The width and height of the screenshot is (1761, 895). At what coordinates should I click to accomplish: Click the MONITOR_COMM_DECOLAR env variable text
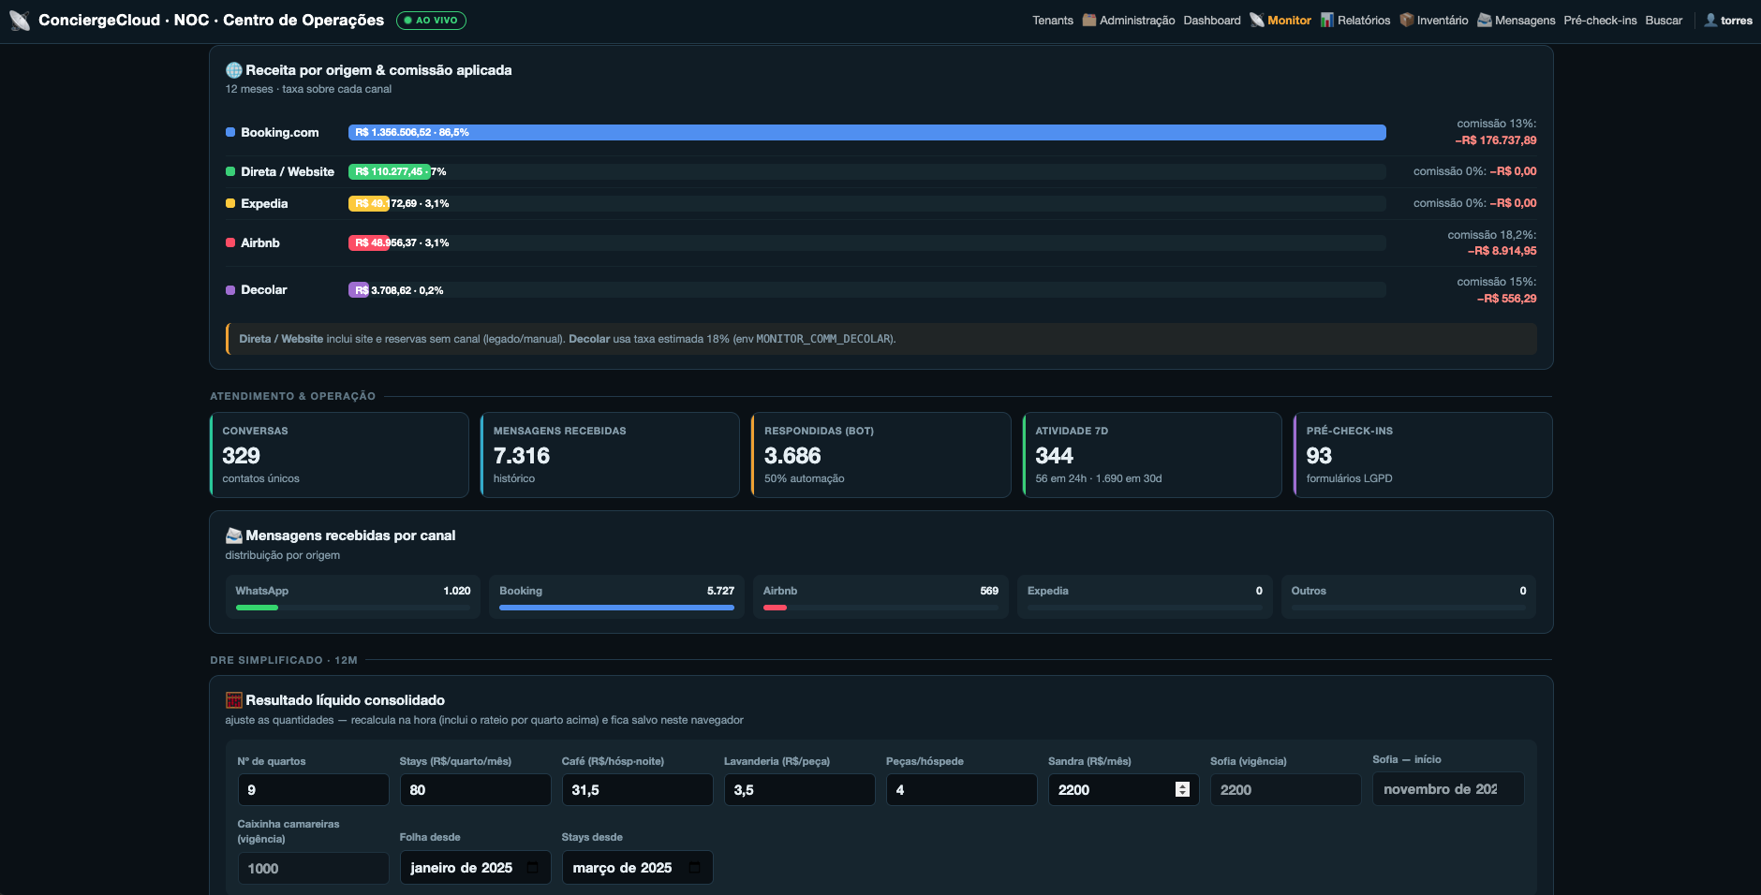point(824,339)
